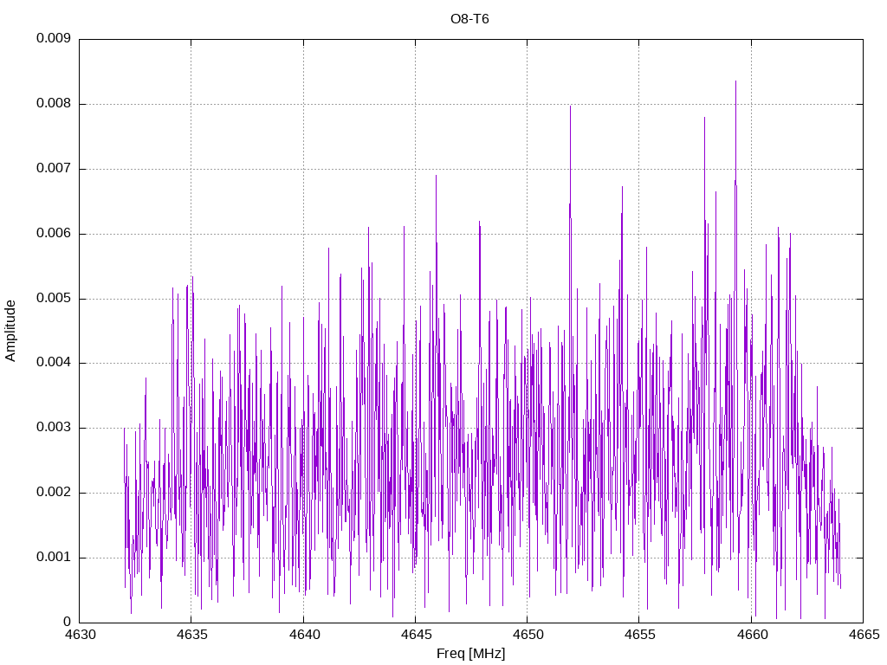Click the 0.007 y-axis tick label
Viewport: 887px width, 665px height.
pyautogui.click(x=54, y=169)
